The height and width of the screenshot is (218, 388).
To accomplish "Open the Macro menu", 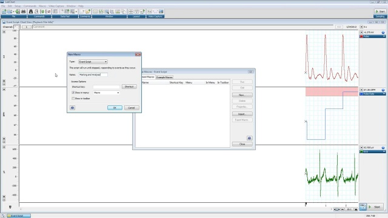I will pyautogui.click(x=42, y=6).
